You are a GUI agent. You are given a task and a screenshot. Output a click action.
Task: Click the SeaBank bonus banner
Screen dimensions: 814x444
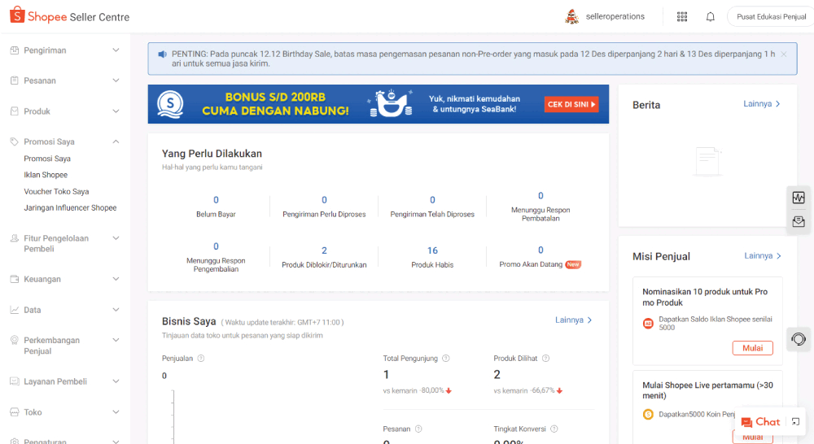[x=379, y=104]
